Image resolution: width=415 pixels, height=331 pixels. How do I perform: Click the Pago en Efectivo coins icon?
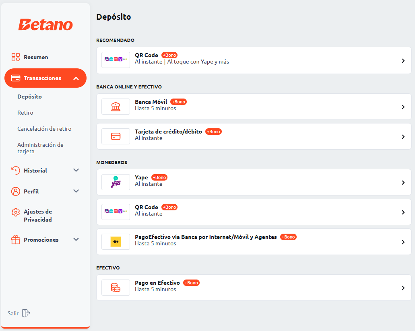116,288
